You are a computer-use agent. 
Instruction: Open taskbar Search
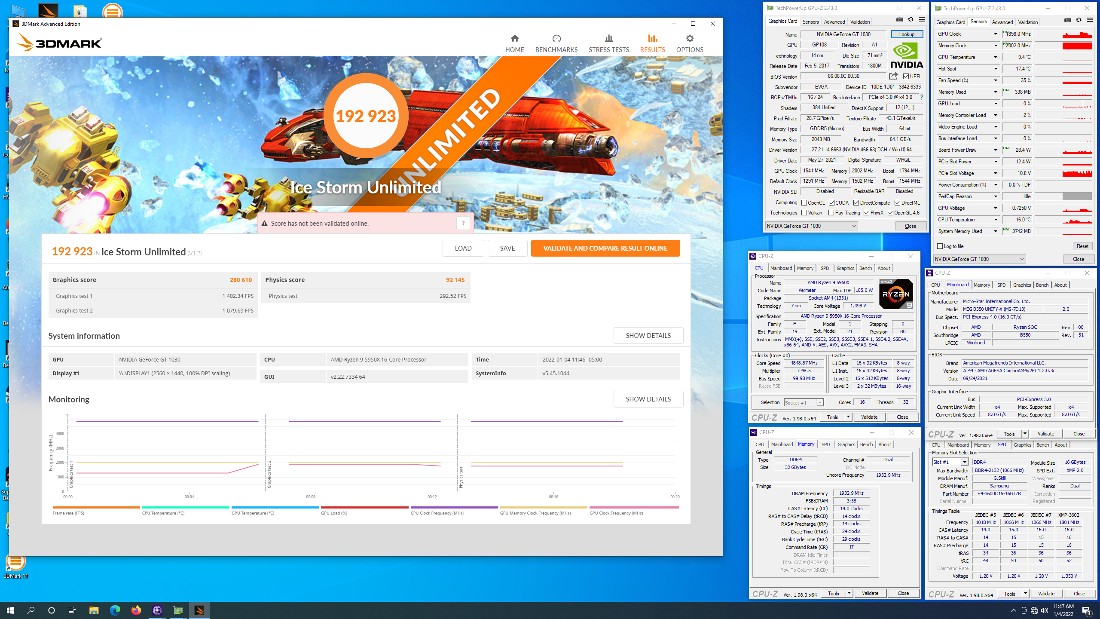pos(31,610)
